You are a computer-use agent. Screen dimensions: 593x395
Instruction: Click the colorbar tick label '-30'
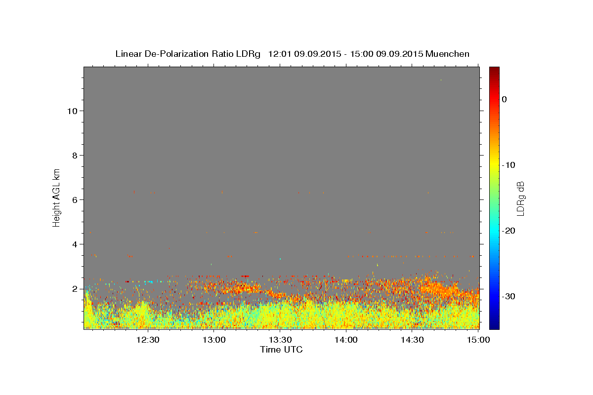(509, 296)
